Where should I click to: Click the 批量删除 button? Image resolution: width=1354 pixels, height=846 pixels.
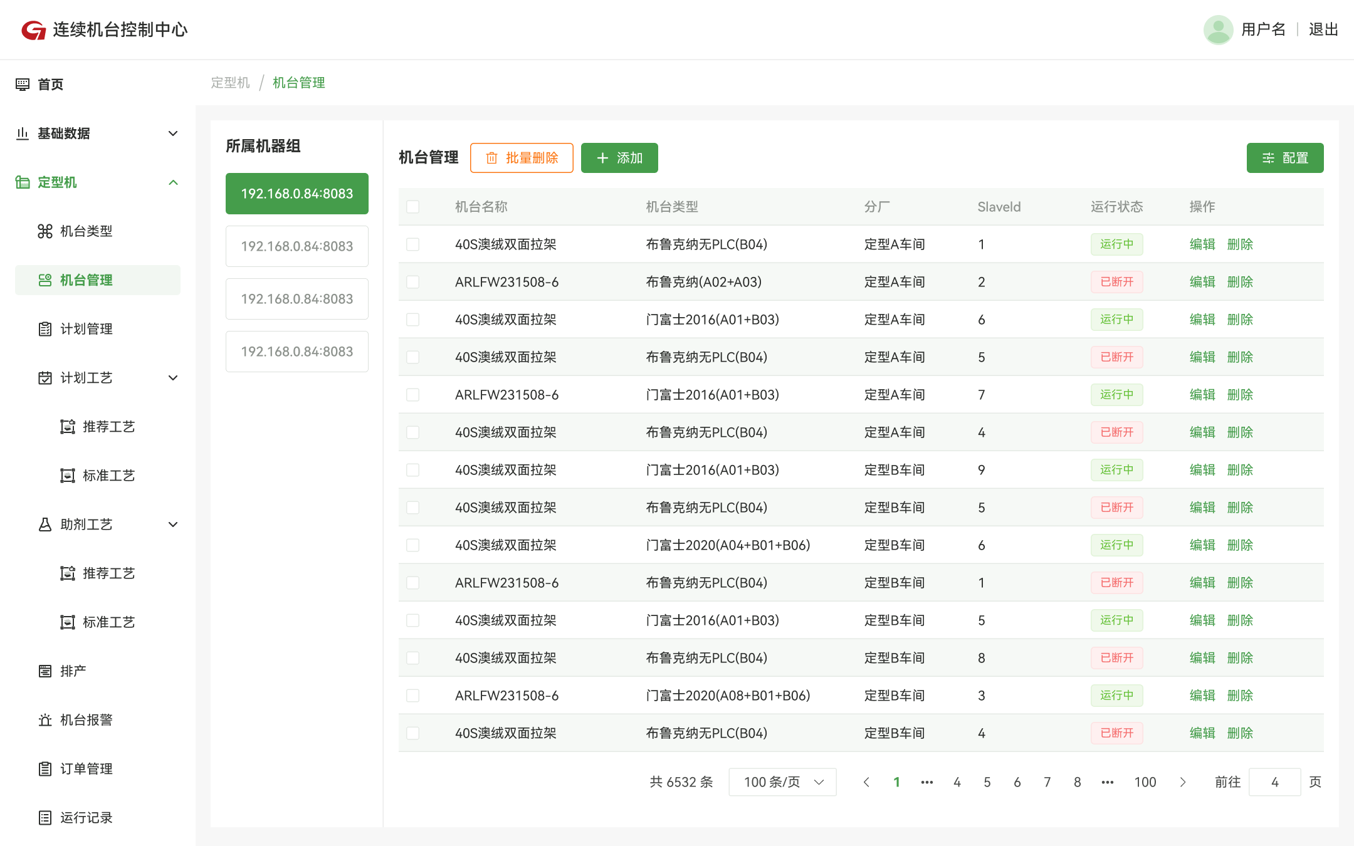[522, 158]
